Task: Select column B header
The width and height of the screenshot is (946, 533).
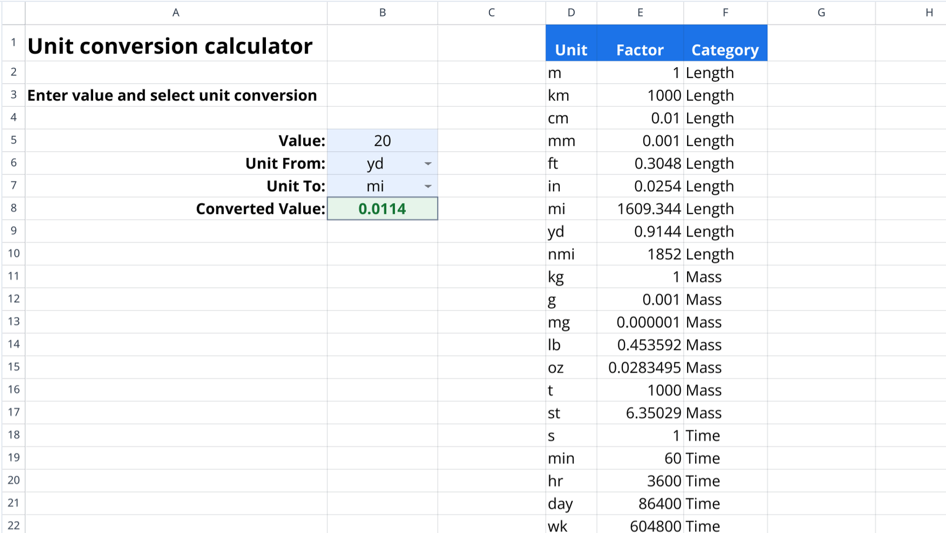Action: point(382,12)
